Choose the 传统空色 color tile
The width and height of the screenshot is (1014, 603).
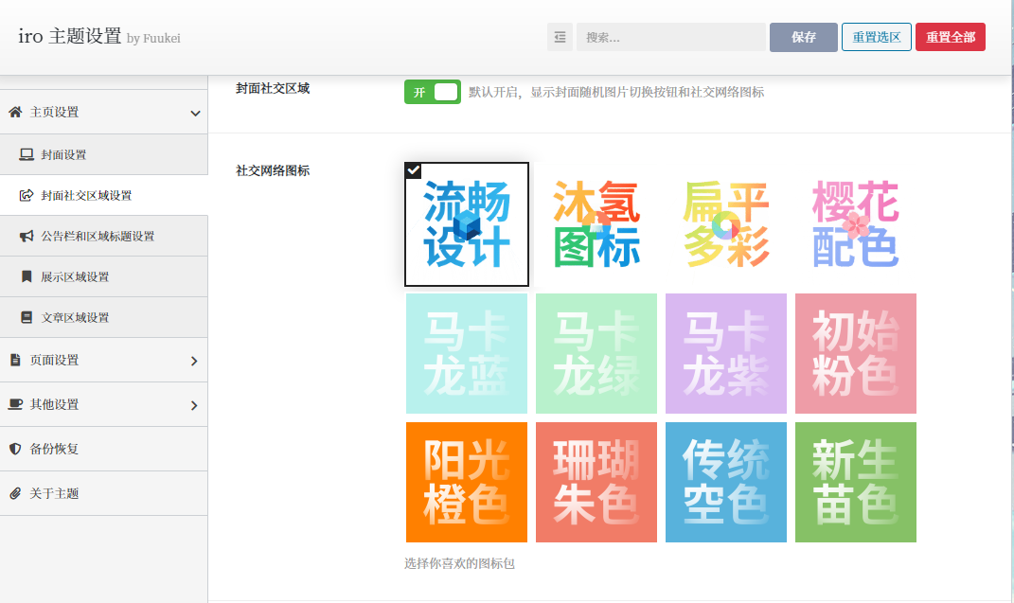coord(725,482)
